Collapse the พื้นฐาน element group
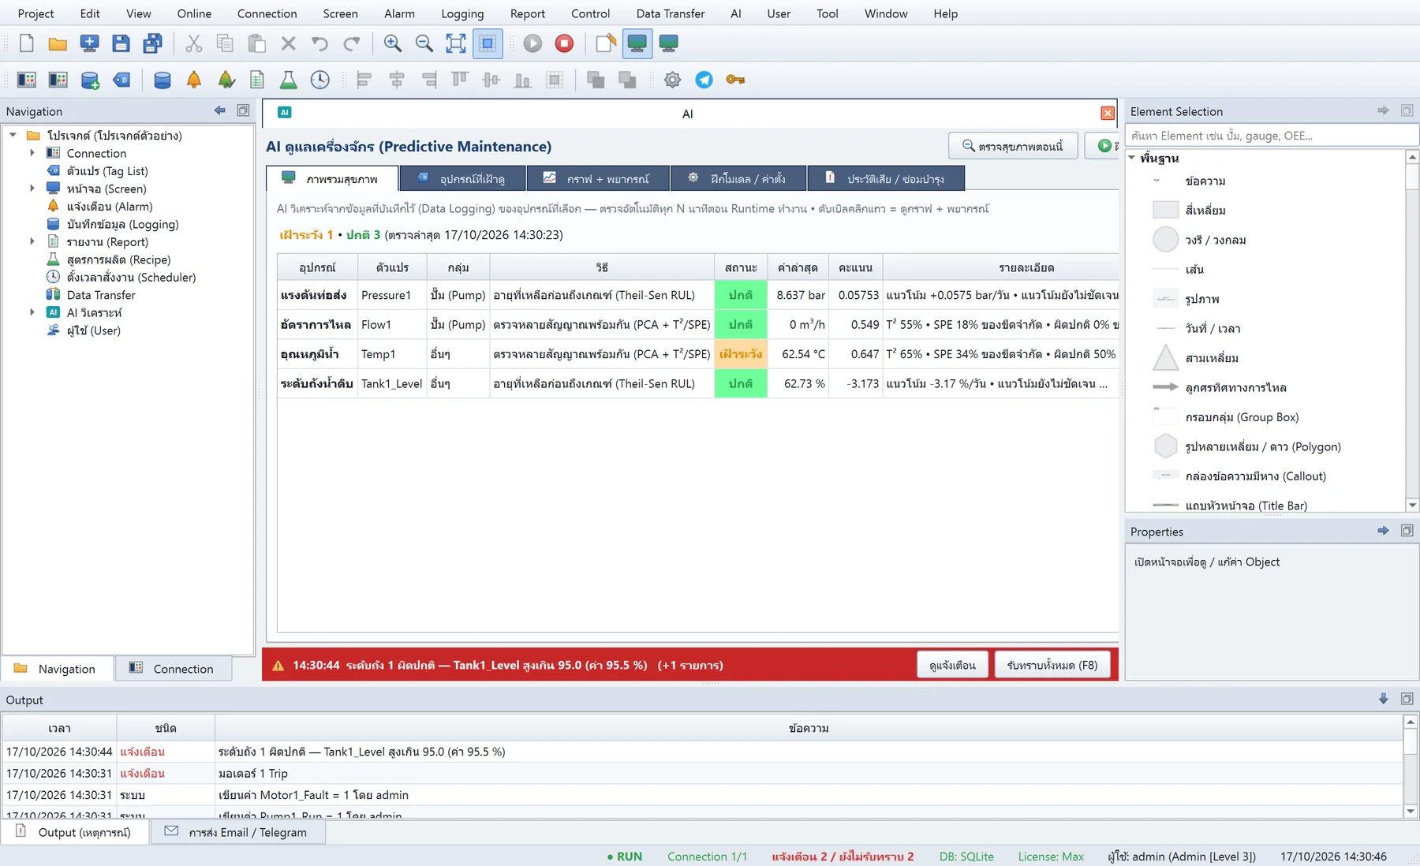The width and height of the screenshot is (1420, 866). [x=1132, y=158]
